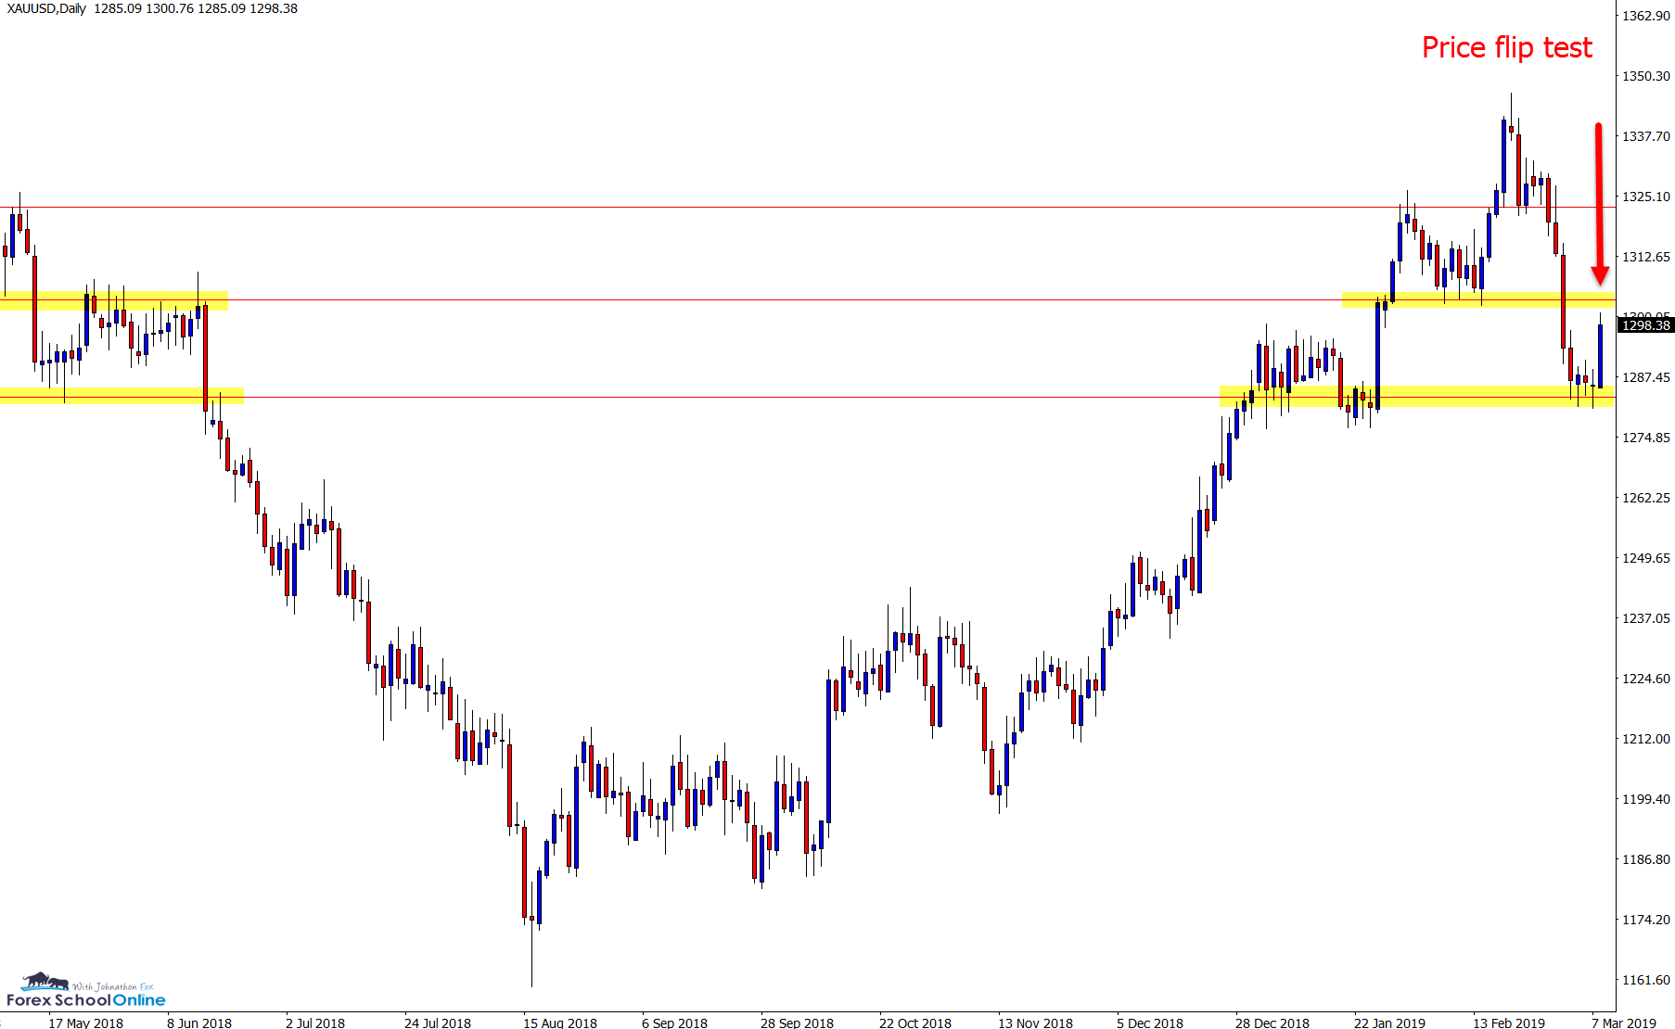Click the 2 Jul 2018 date label

[x=315, y=1023]
